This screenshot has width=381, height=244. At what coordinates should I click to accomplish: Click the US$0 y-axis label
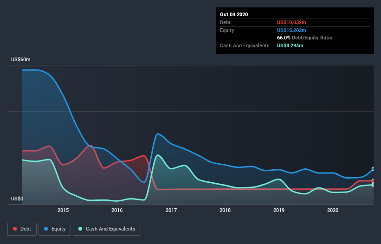pos(17,199)
